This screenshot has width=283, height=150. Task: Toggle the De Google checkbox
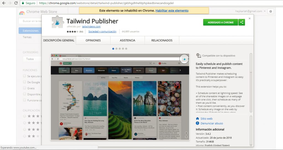pyautogui.click(x=25, y=82)
